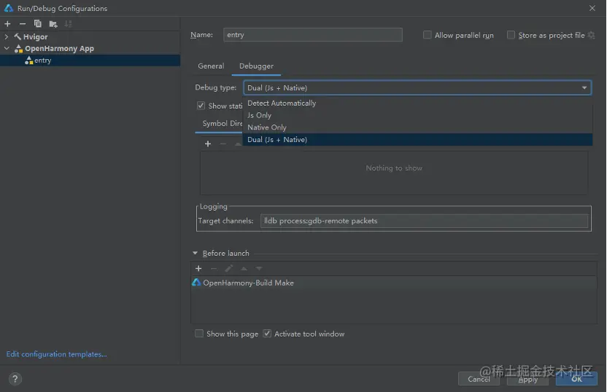Add a Before launch task
Image resolution: width=607 pixels, height=392 pixels.
pos(198,268)
